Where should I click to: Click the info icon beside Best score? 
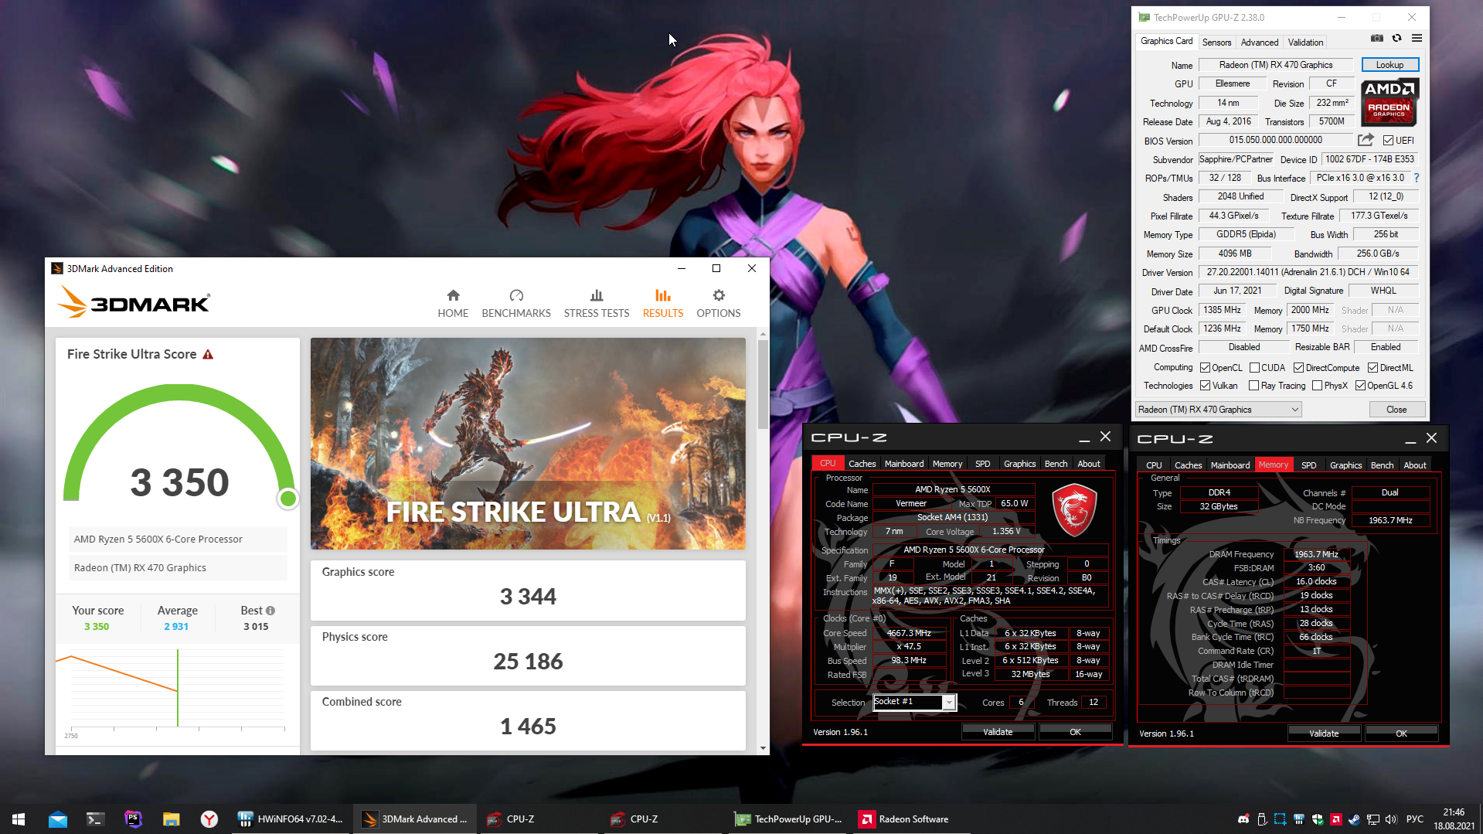point(270,611)
